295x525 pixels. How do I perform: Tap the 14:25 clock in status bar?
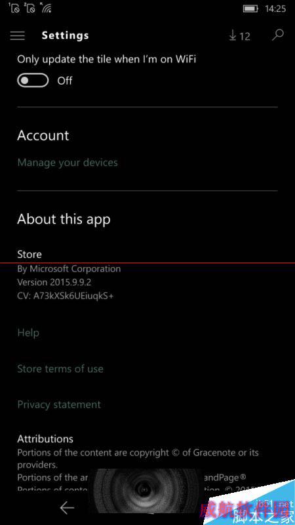(x=275, y=9)
